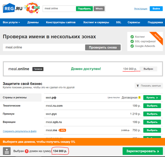165x157 pixels.
Task: Select the meal.ru.com domain with Выбрать
Action: coord(152,106)
